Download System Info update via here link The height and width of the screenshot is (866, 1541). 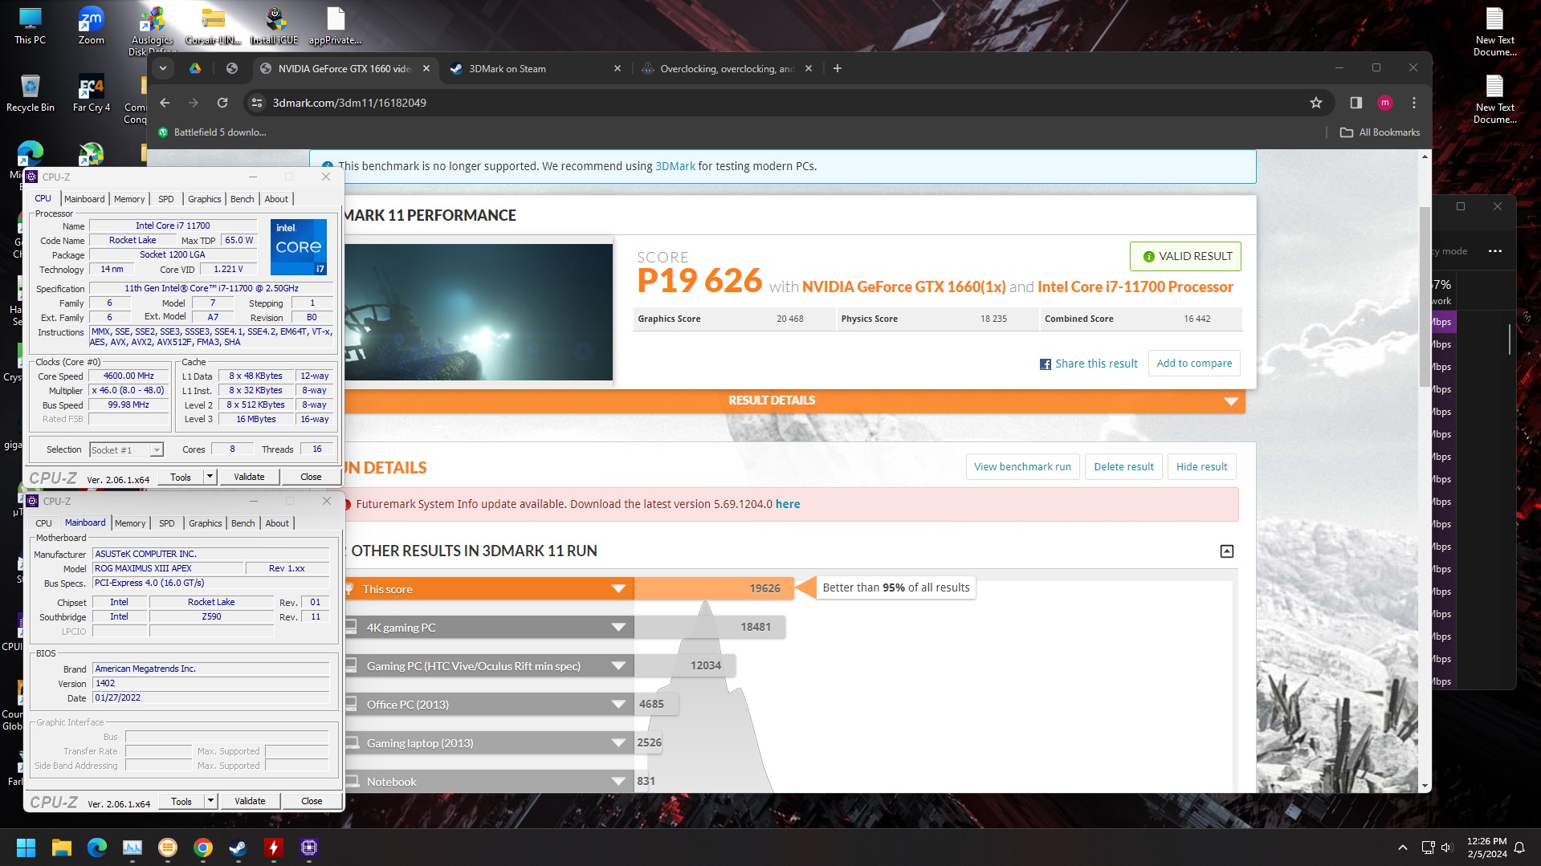pyautogui.click(x=787, y=504)
